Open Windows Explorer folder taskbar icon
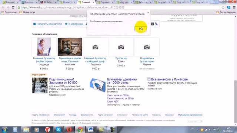The image size is (237, 133). [x=26, y=130]
